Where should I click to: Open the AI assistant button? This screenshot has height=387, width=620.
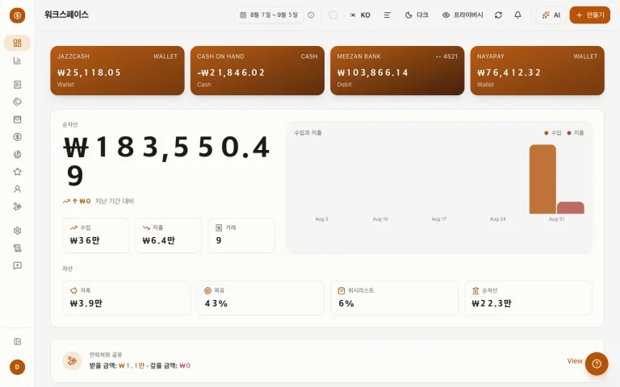tap(551, 15)
